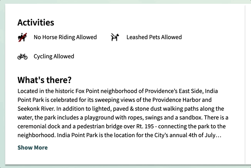Click the Activities heading
The width and height of the screenshot is (251, 168).
[36, 23]
